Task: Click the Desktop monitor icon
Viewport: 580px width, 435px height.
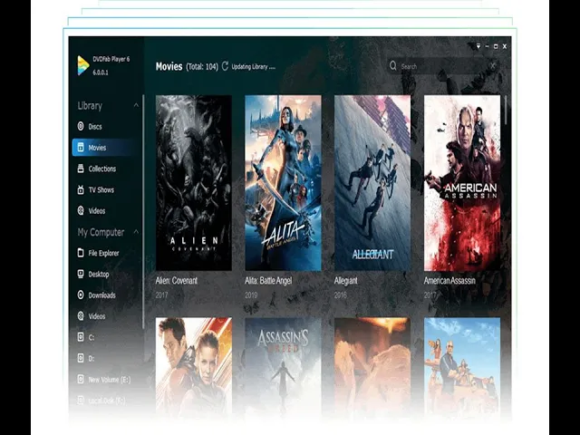Action: coord(81,274)
